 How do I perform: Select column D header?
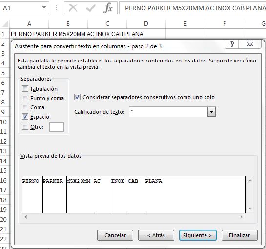[146, 24]
